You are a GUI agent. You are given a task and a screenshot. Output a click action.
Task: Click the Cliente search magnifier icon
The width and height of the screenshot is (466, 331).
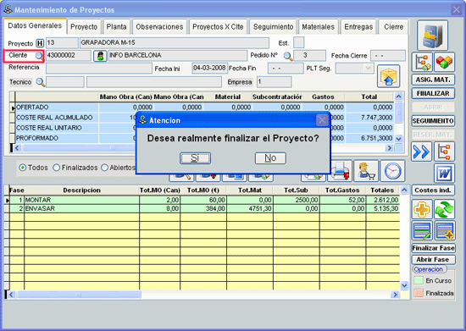pos(39,56)
